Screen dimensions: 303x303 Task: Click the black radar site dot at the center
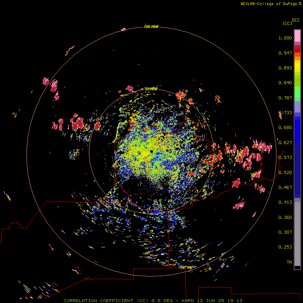151,151
